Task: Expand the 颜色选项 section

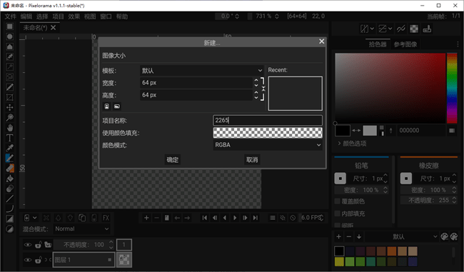Action: point(352,143)
